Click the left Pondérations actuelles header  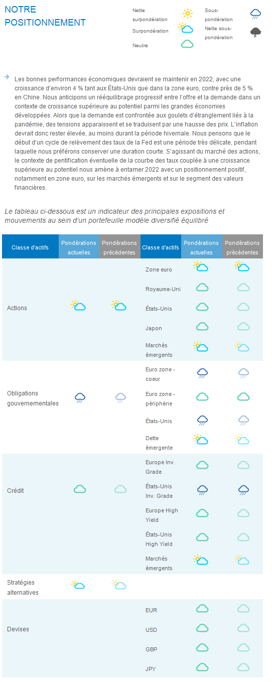pyautogui.click(x=79, y=247)
